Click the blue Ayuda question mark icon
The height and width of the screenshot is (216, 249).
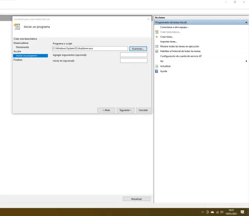pos(156,71)
